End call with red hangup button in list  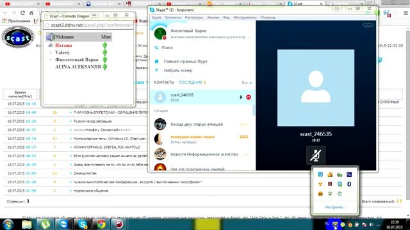click(249, 97)
